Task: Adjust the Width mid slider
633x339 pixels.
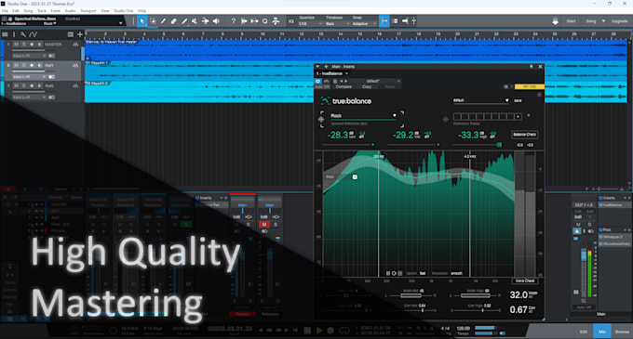Action: click(x=411, y=295)
